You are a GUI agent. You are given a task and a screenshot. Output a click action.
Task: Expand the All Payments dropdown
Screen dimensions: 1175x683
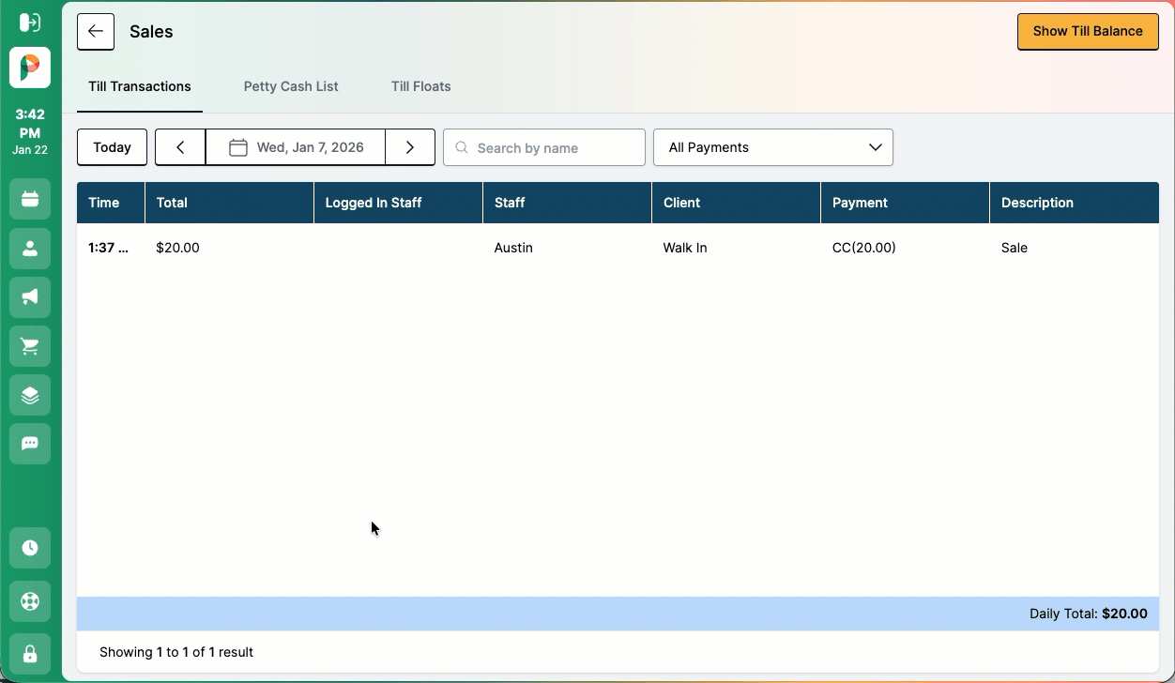[x=772, y=147]
